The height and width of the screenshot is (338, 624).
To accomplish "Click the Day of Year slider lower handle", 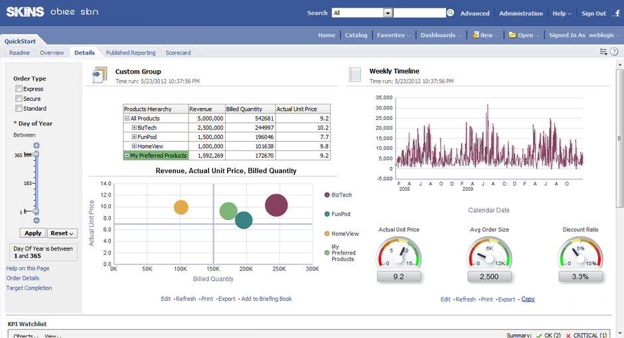I will 36,211.
